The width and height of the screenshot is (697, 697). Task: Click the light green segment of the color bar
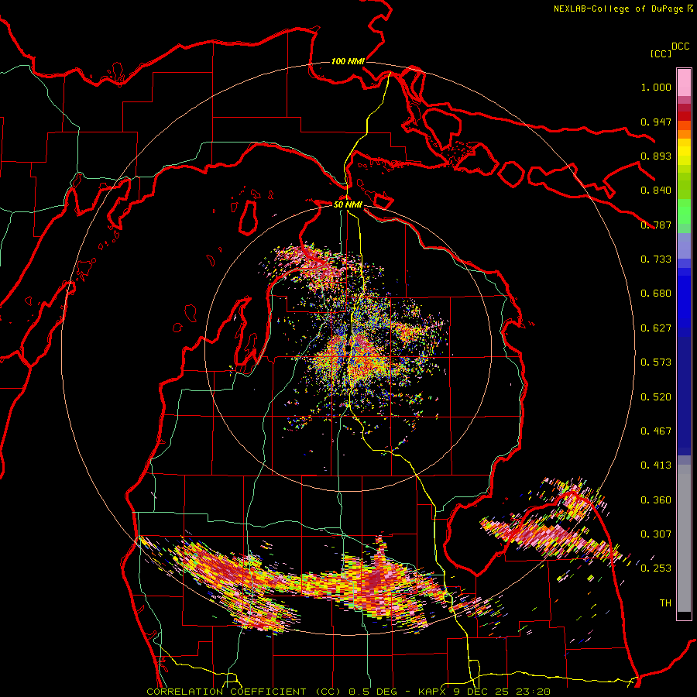[684, 211]
